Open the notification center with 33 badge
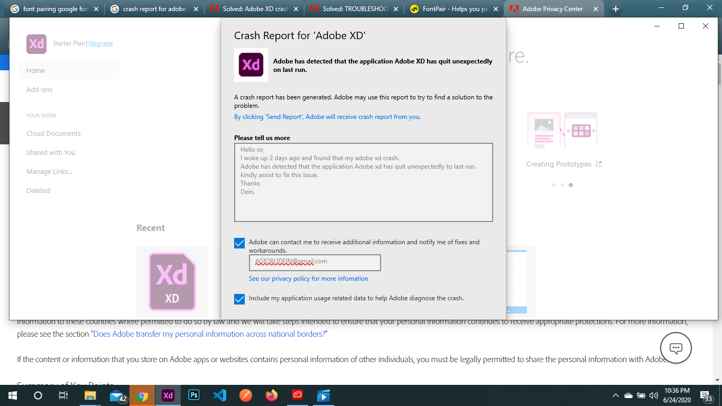Screen dimensions: 722x406 pyautogui.click(x=706, y=396)
